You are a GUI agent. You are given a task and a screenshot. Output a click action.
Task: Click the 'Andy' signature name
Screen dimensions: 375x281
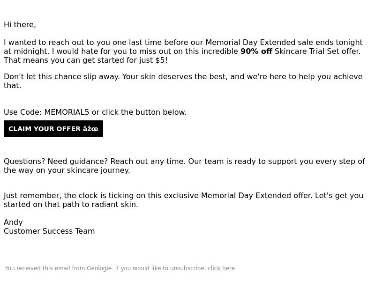click(x=13, y=222)
